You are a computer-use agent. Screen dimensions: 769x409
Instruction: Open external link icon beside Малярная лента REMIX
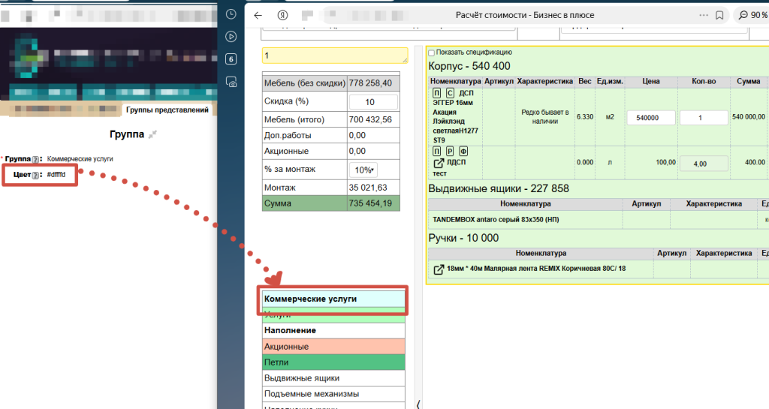pos(439,269)
